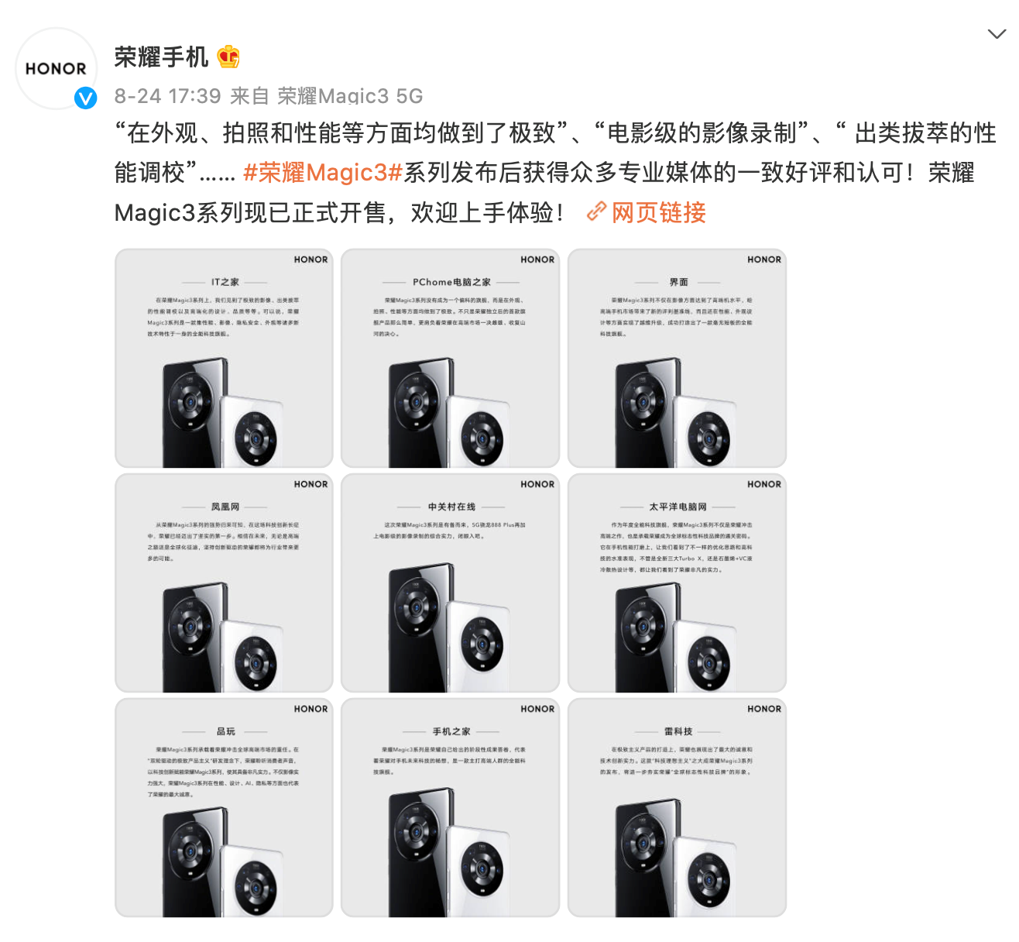Viewport: 1019px width, 942px height.
Task: Open the 中关村在线 review image
Action: pyautogui.click(x=450, y=583)
